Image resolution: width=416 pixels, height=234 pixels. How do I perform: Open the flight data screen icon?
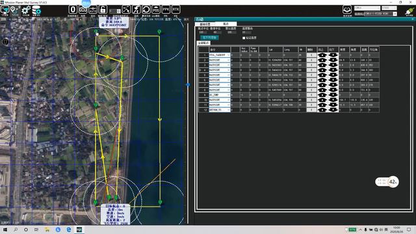point(5,10)
